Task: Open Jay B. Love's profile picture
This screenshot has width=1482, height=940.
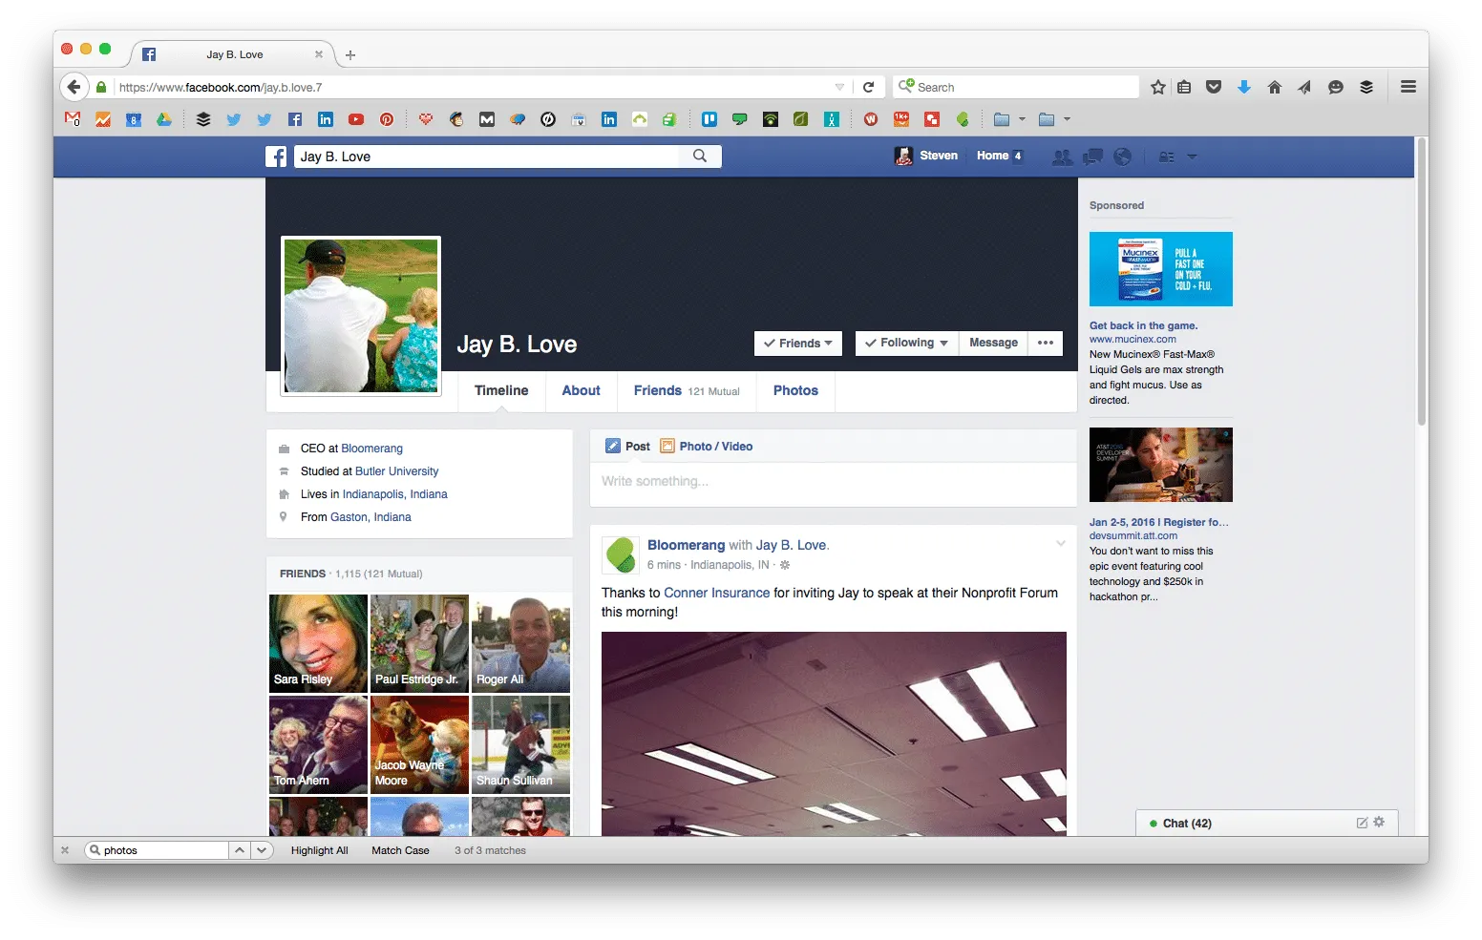Action: click(x=361, y=316)
